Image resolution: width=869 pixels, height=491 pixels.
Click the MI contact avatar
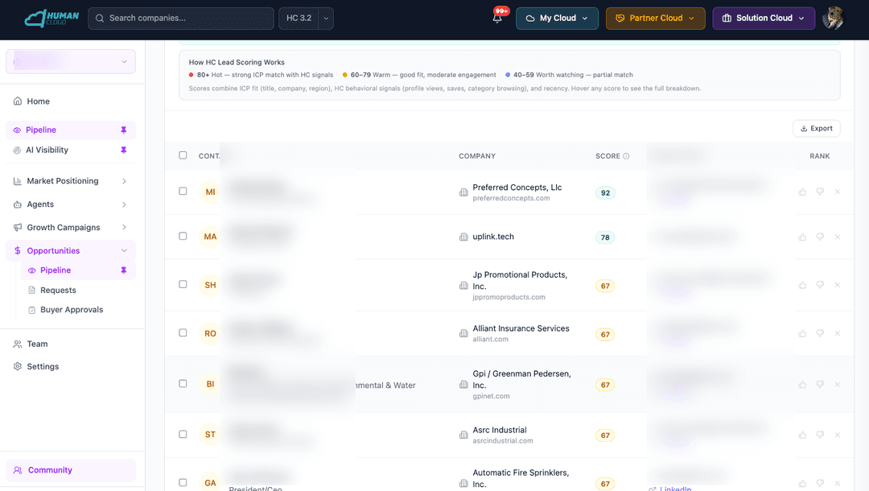click(210, 192)
